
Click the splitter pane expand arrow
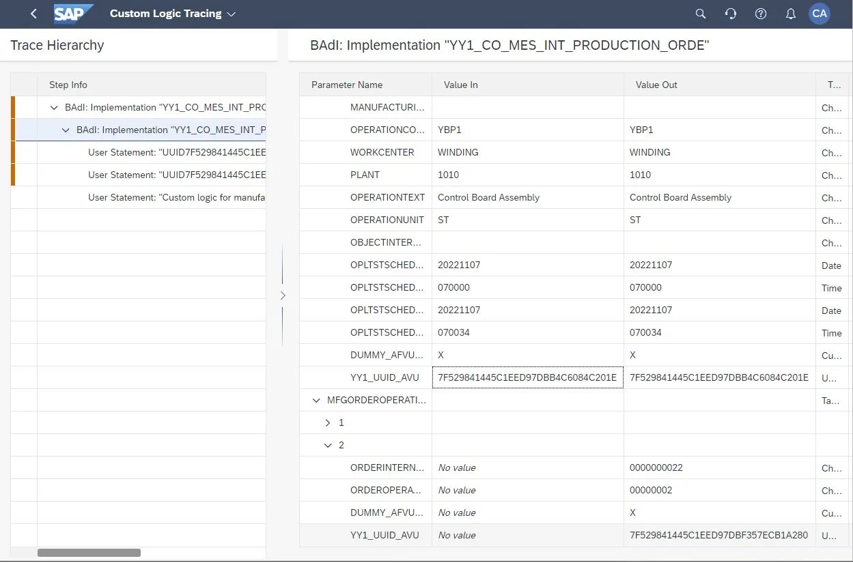[x=283, y=295]
